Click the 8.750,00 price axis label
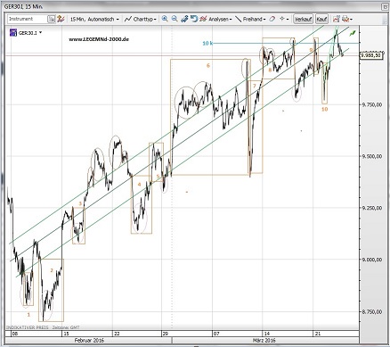The image size is (390, 347). 371,312
